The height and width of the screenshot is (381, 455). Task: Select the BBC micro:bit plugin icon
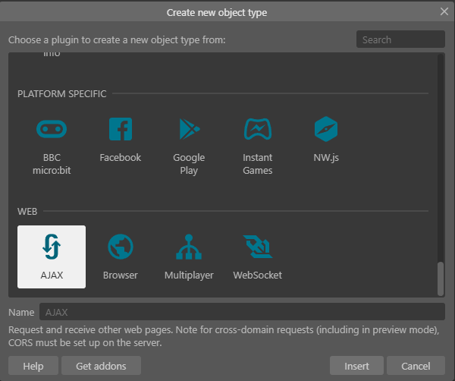point(52,130)
